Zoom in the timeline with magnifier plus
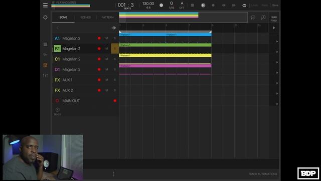The width and height of the screenshot is (321, 181). click(263, 18)
